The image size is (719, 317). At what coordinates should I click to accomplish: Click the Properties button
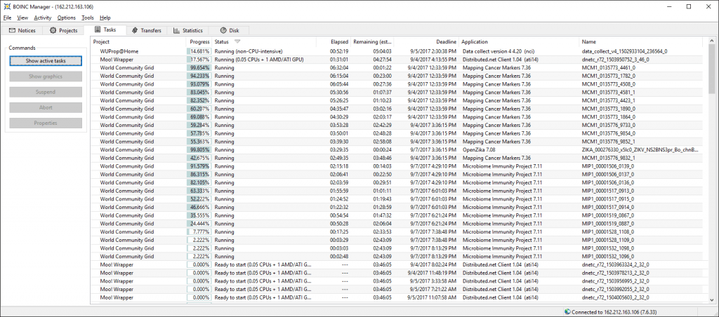[x=46, y=123]
